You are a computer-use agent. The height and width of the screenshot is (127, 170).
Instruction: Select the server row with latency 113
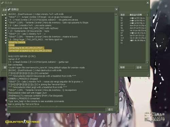[x=133, y=38]
